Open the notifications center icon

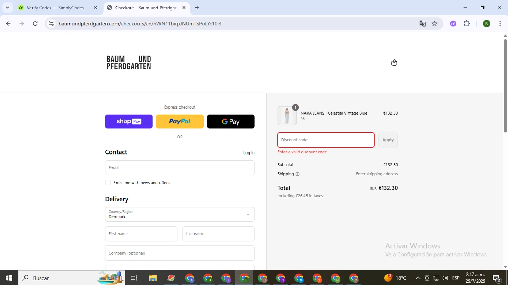[x=497, y=278]
